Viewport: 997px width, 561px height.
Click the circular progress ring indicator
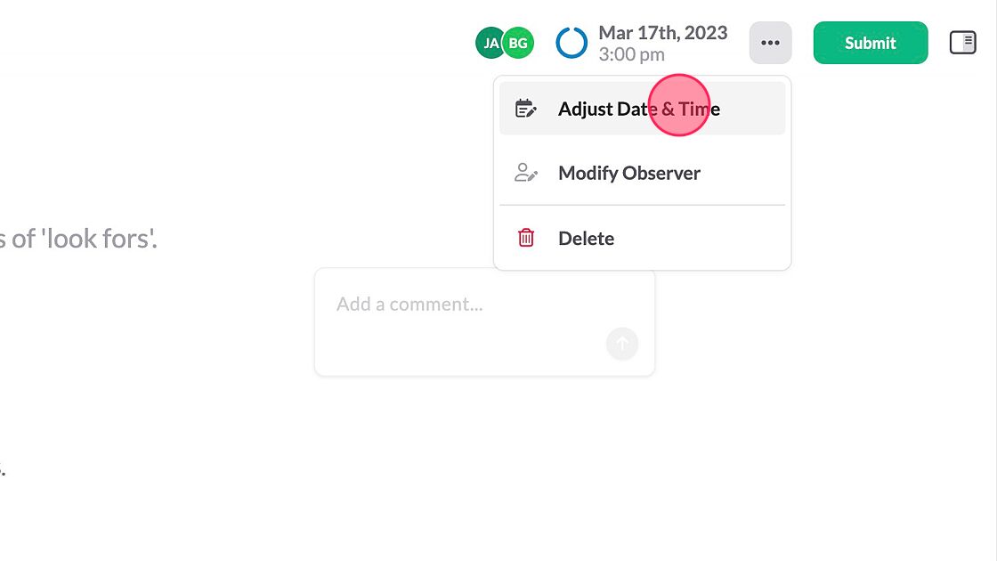pos(571,42)
